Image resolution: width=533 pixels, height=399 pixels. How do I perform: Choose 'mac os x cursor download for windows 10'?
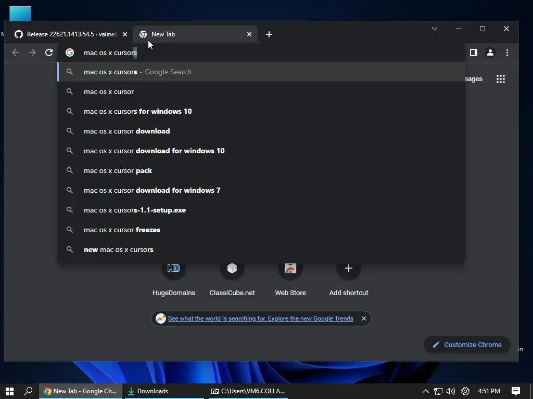click(261, 151)
